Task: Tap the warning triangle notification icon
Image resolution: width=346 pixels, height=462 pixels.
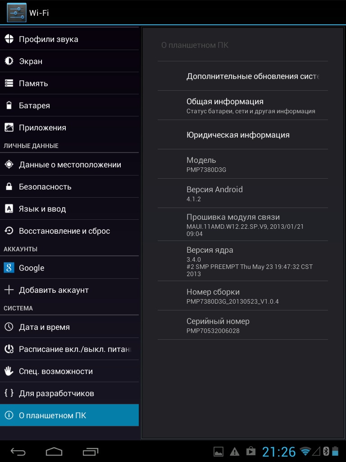Action: tap(234, 451)
